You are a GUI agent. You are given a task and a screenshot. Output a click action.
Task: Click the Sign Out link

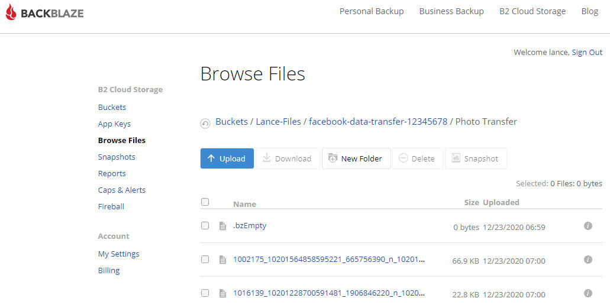click(x=587, y=53)
